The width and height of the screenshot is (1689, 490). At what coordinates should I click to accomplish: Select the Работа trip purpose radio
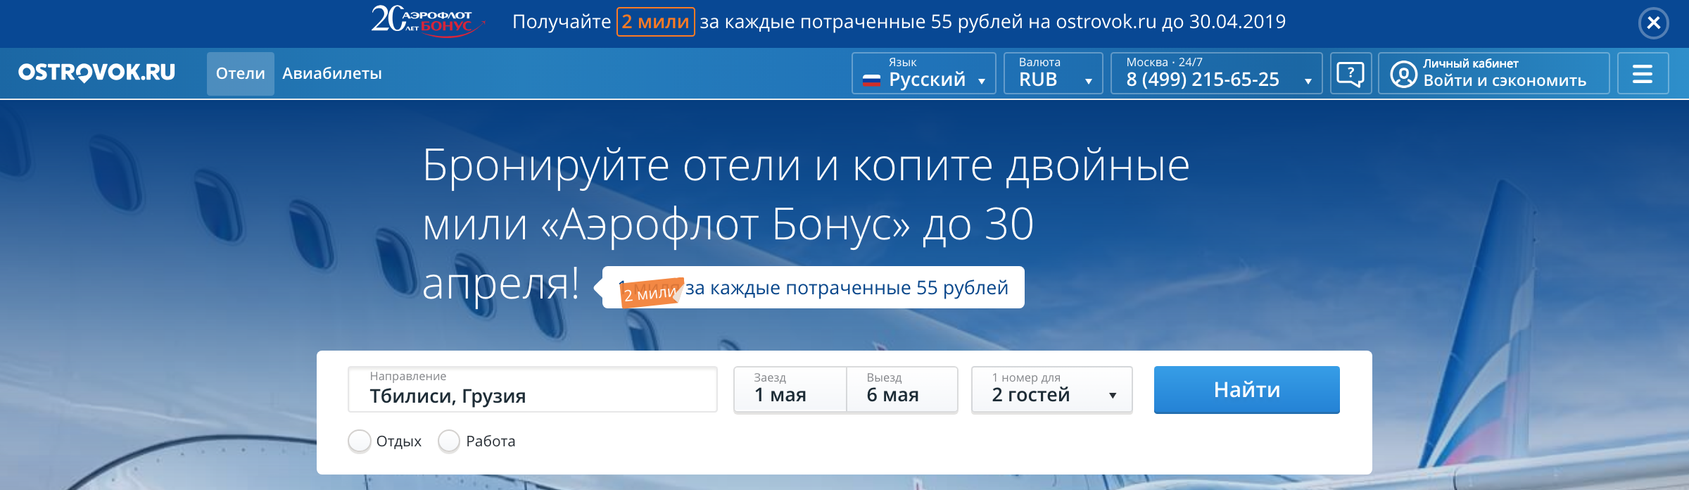pyautogui.click(x=449, y=441)
